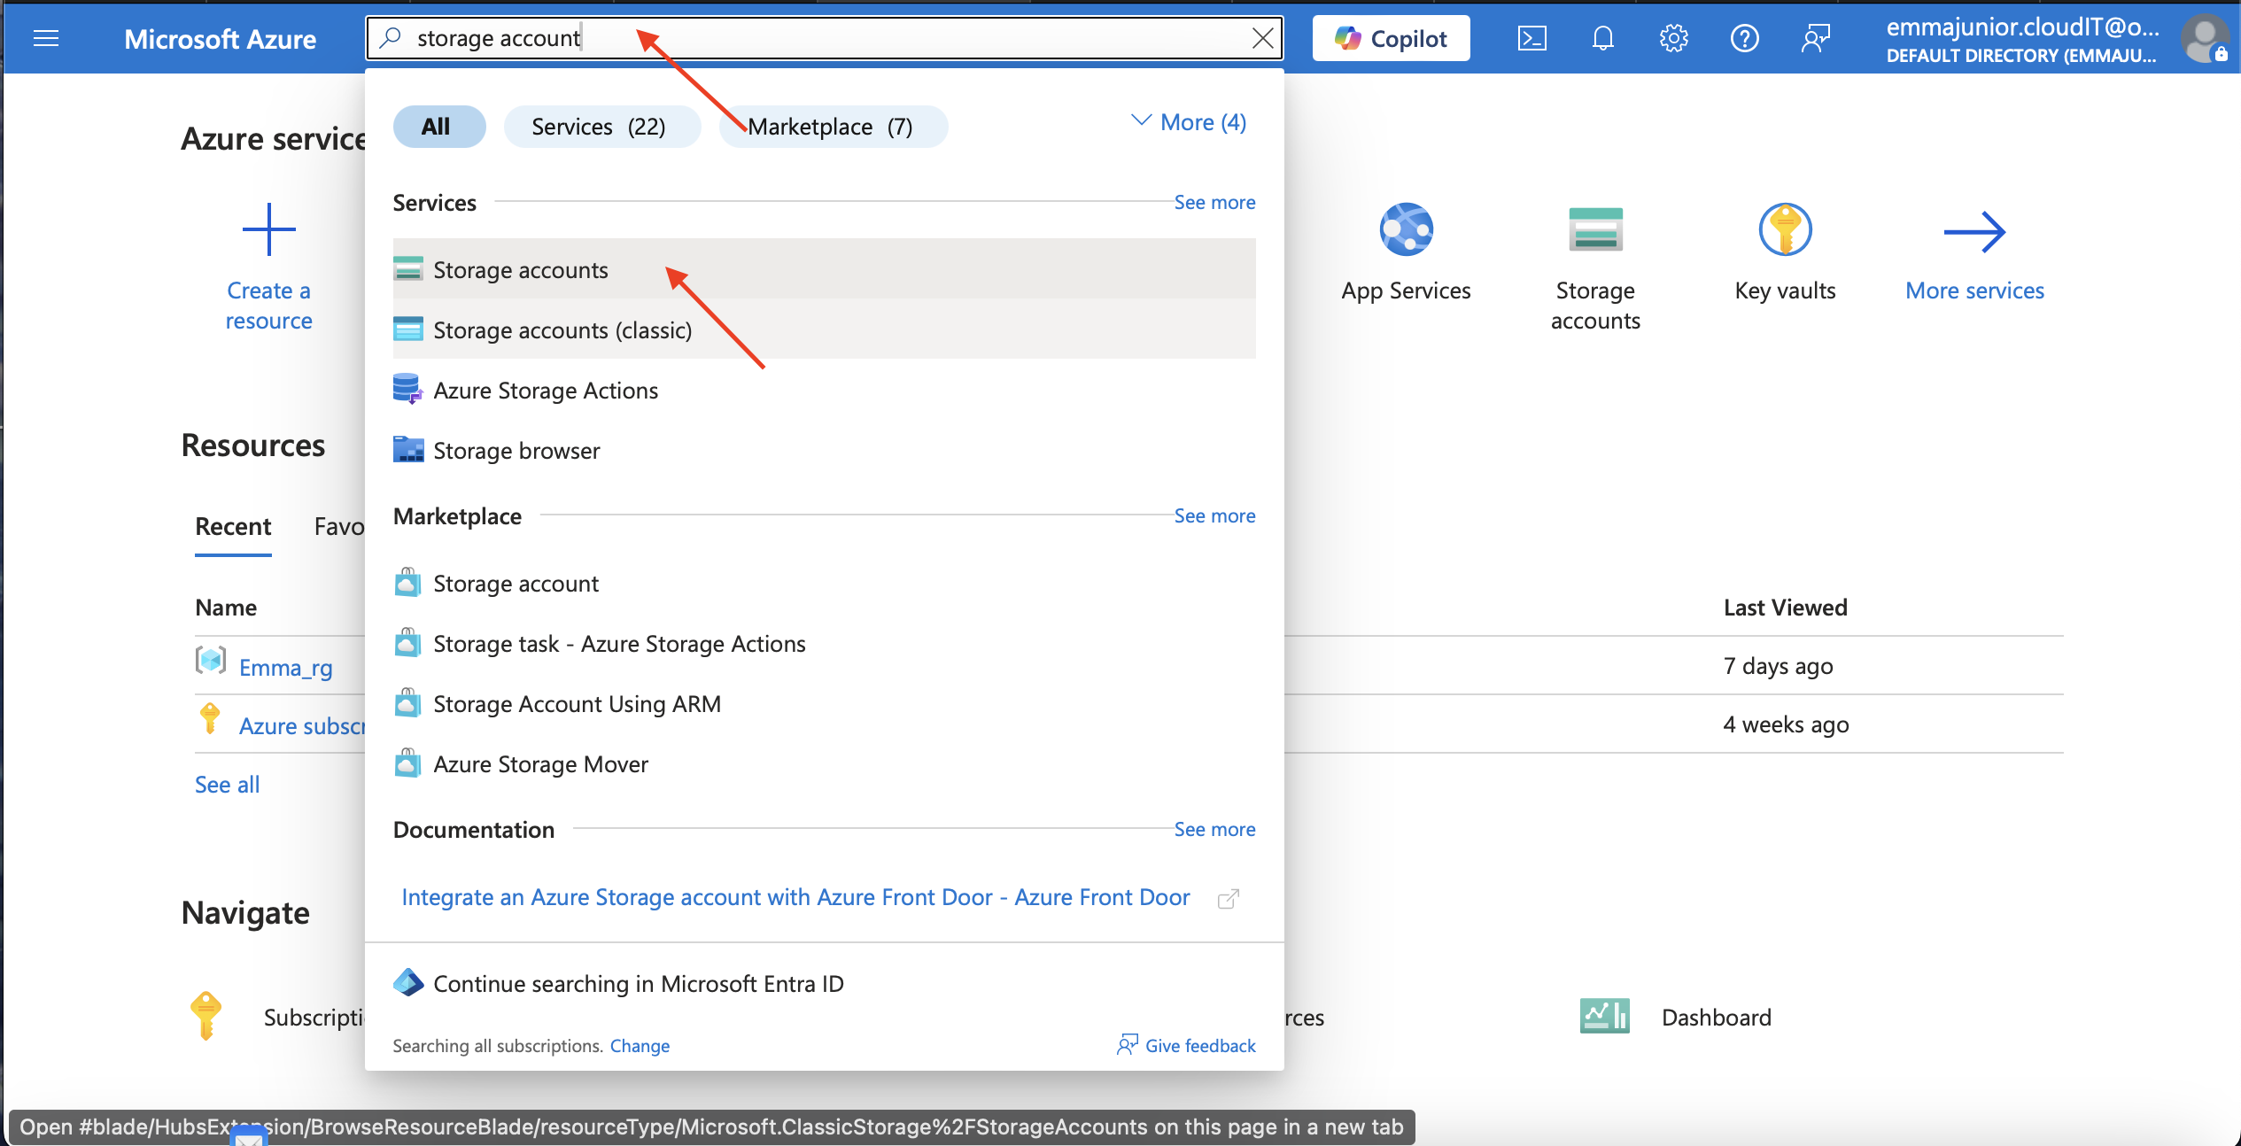Open the Azure subscription resource row
The image size is (2241, 1146).
(x=301, y=725)
